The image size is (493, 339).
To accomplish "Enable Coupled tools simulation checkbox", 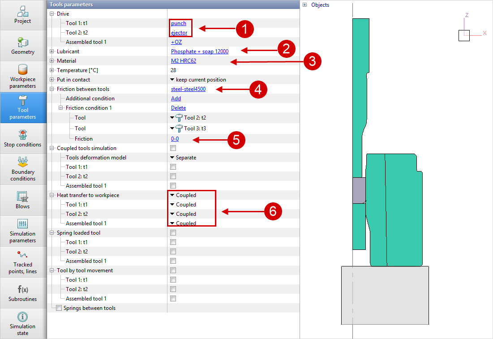I will [173, 148].
